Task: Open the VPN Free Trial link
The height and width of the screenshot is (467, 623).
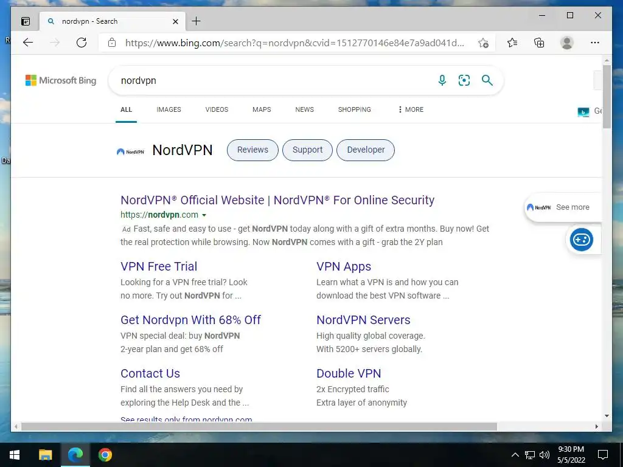Action: 159,266
